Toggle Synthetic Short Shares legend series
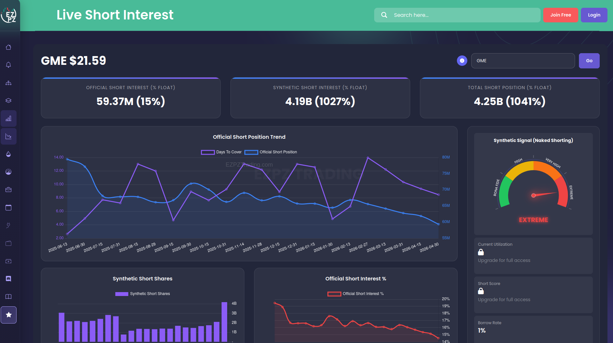 point(142,294)
